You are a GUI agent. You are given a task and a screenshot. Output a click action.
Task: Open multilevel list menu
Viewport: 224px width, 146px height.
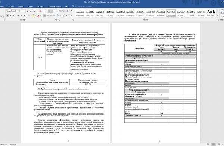(55, 11)
